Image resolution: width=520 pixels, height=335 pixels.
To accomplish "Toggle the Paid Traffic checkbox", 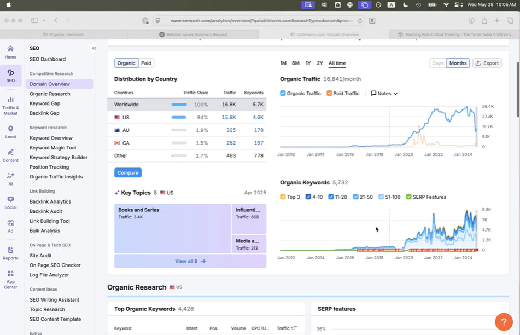I will pos(329,94).
